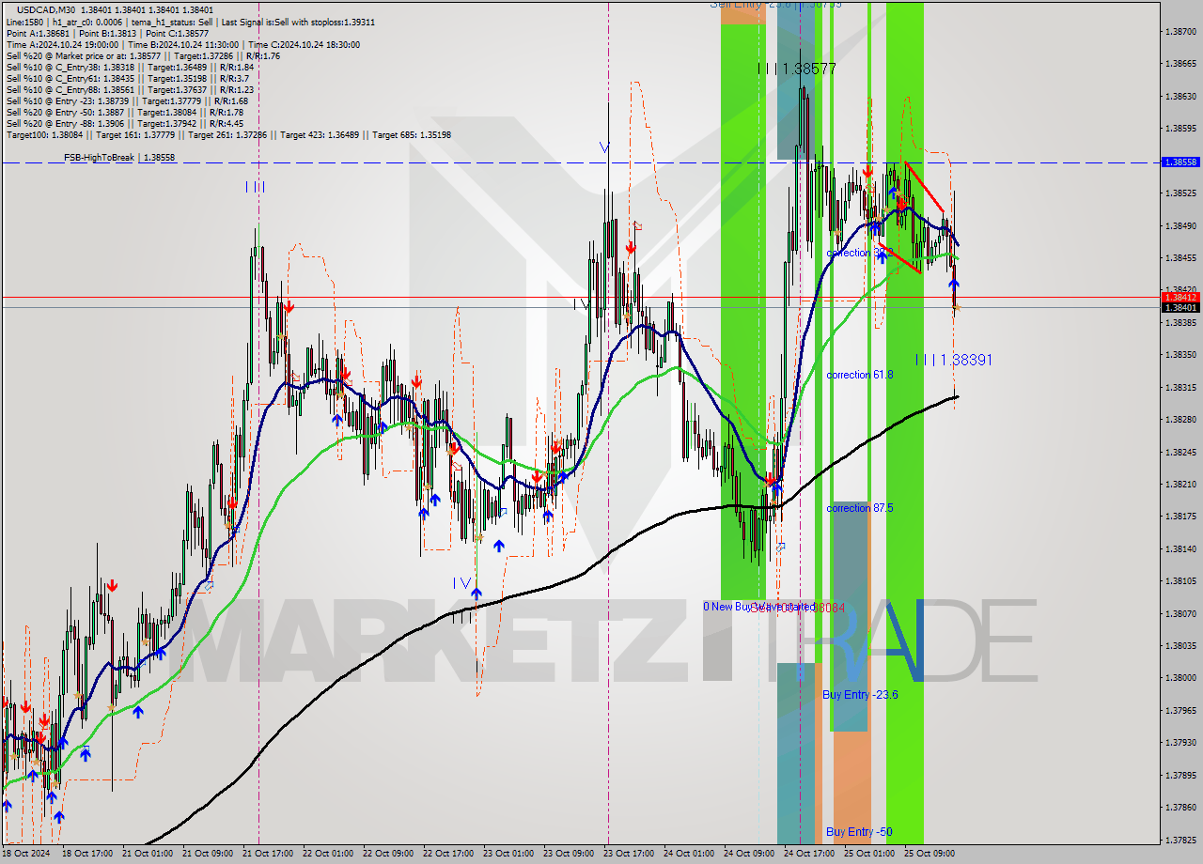Click the '18 Oct 17:00' time axis label
The height and width of the screenshot is (864, 1203).
pyautogui.click(x=86, y=854)
